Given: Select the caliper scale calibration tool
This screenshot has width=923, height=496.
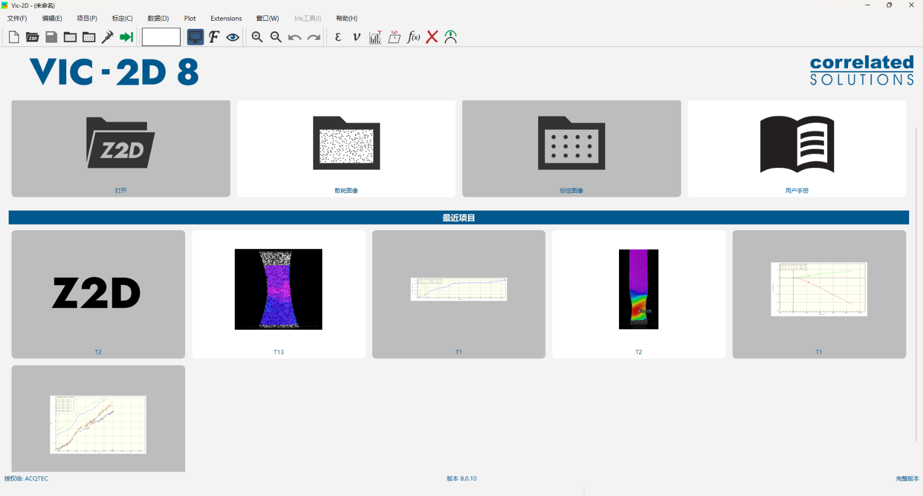Looking at the screenshot, I should point(107,37).
